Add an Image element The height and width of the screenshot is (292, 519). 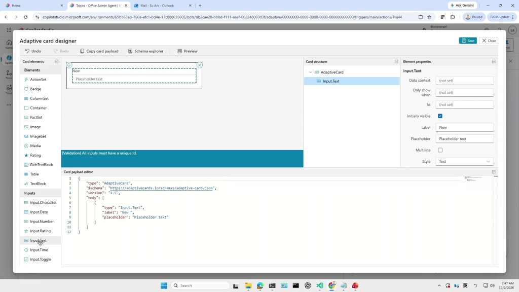[x=35, y=127]
